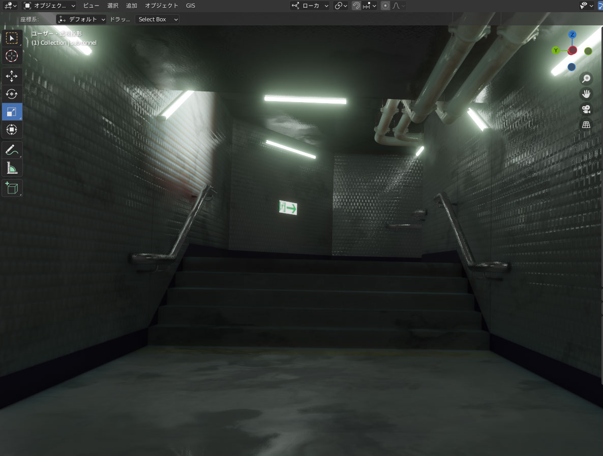Toggle camera view with camera icon

[586, 109]
